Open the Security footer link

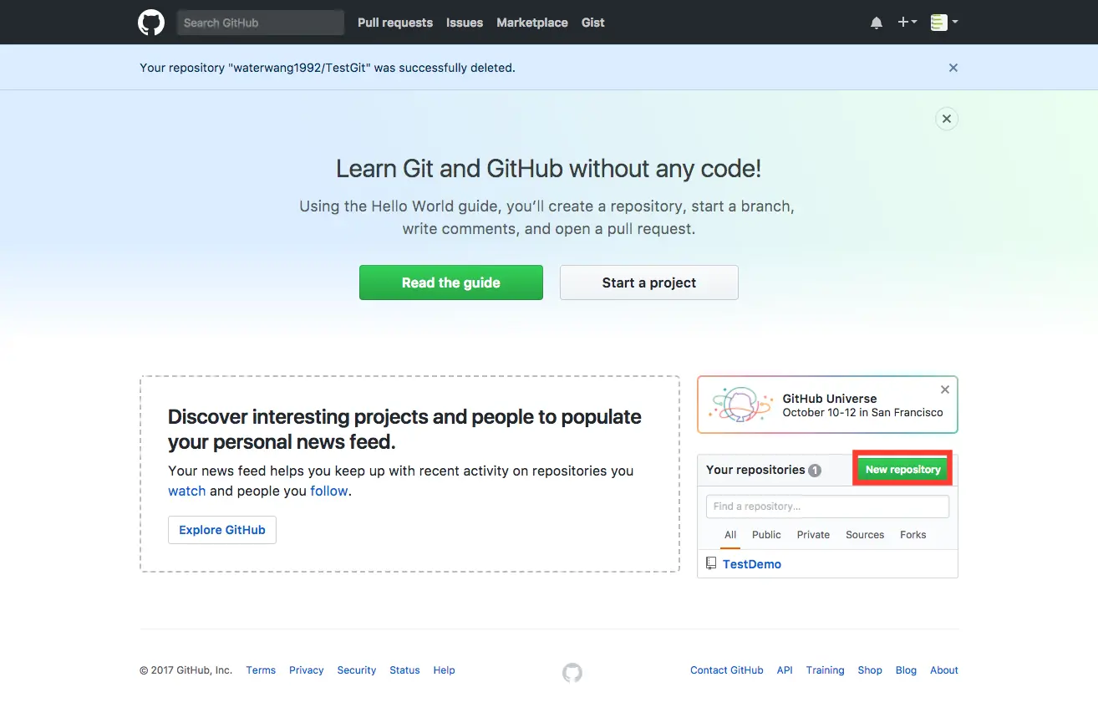coord(357,670)
